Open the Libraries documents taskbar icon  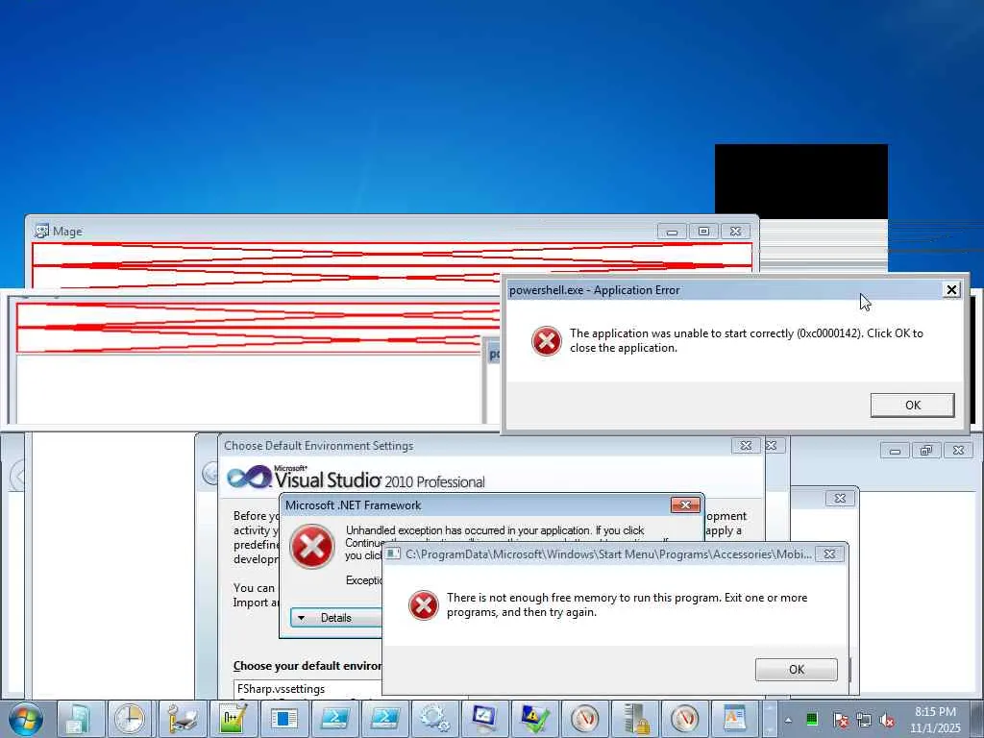click(79, 719)
